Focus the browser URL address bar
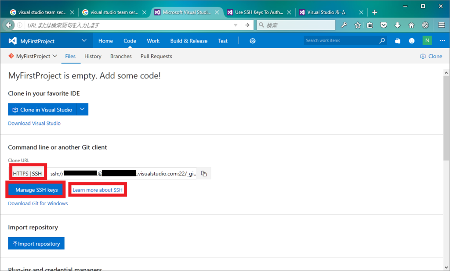This screenshot has height=271, width=450. pos(129,25)
